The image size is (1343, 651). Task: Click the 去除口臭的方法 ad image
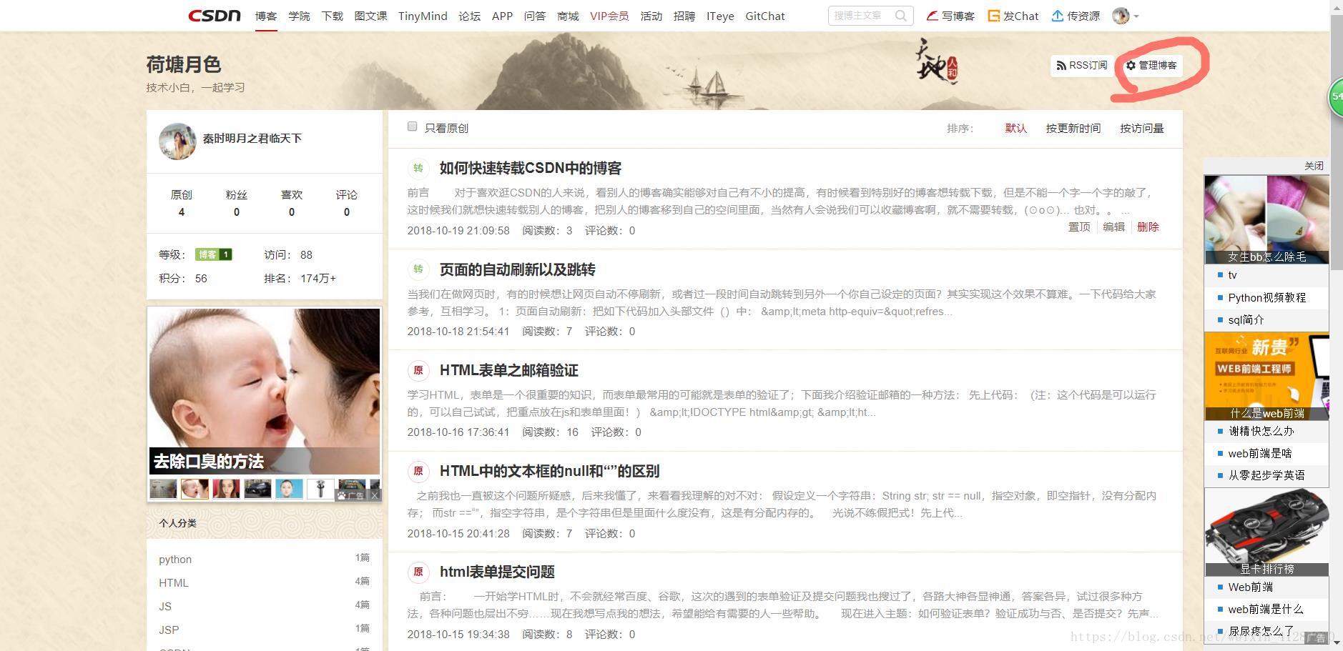[x=264, y=390]
